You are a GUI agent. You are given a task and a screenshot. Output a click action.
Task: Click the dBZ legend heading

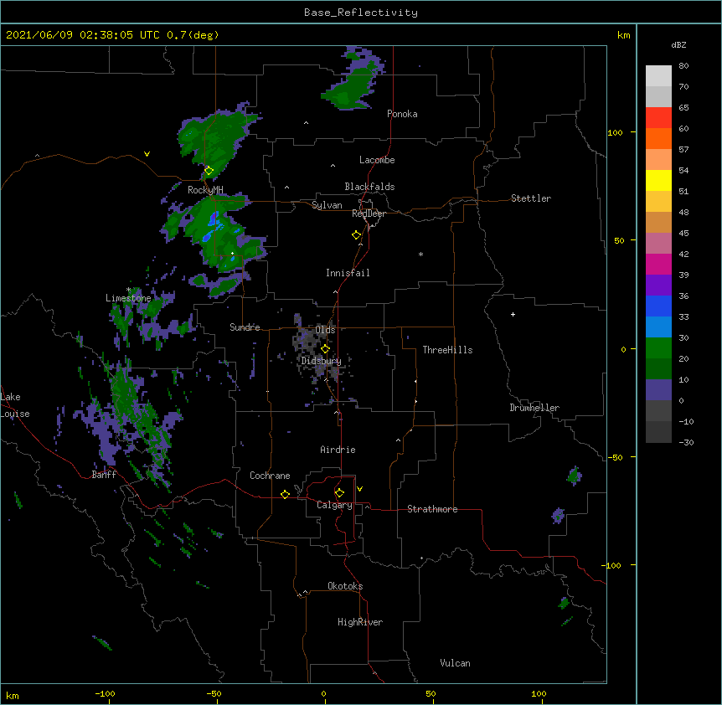coord(678,45)
